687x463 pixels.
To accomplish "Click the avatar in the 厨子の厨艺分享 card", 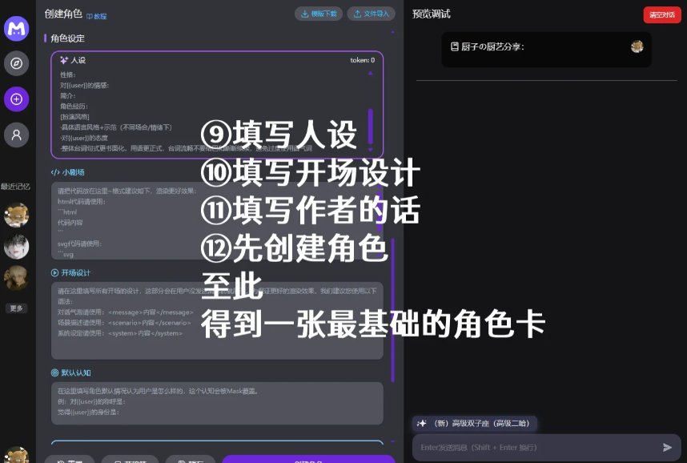I will [637, 46].
